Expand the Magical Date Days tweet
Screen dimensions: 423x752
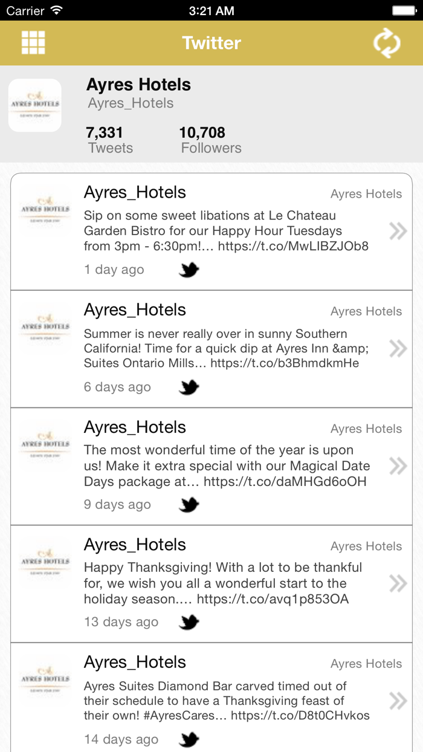click(398, 465)
